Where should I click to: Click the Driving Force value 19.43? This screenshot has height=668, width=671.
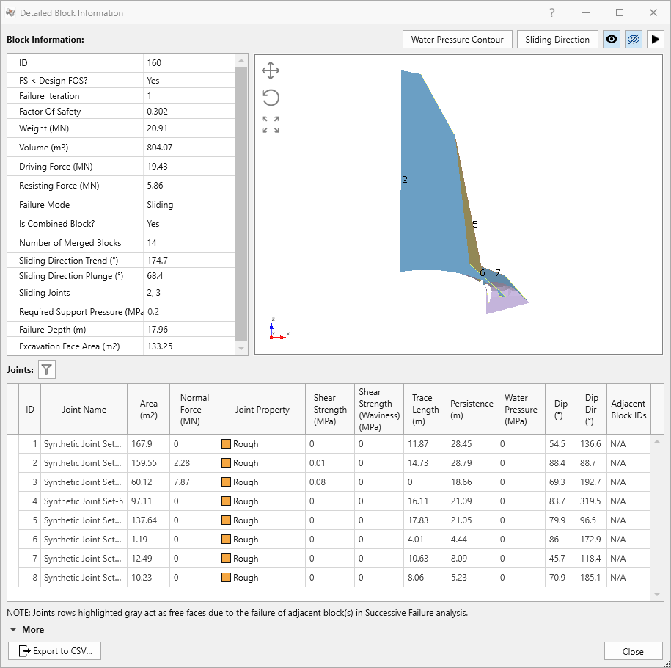[x=157, y=166]
